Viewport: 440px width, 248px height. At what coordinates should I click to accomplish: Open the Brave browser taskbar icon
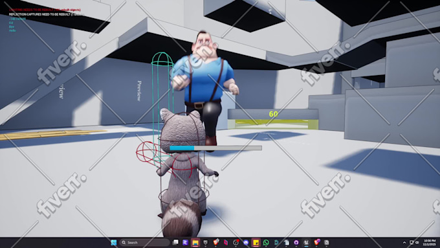pos(215,242)
